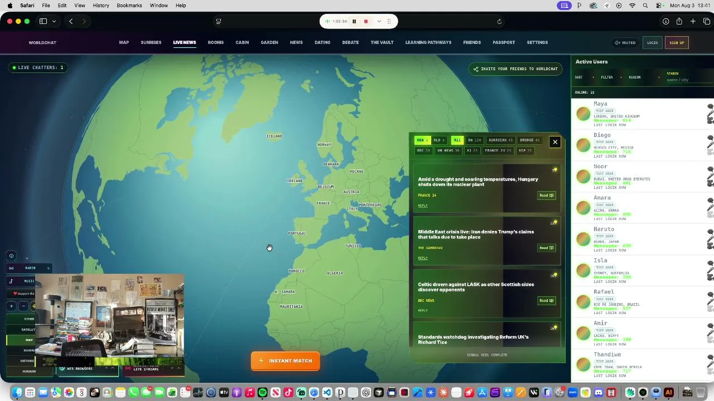Open Spotlight search in the menu bar
Screen dimensions: 714x401
coord(645,6)
